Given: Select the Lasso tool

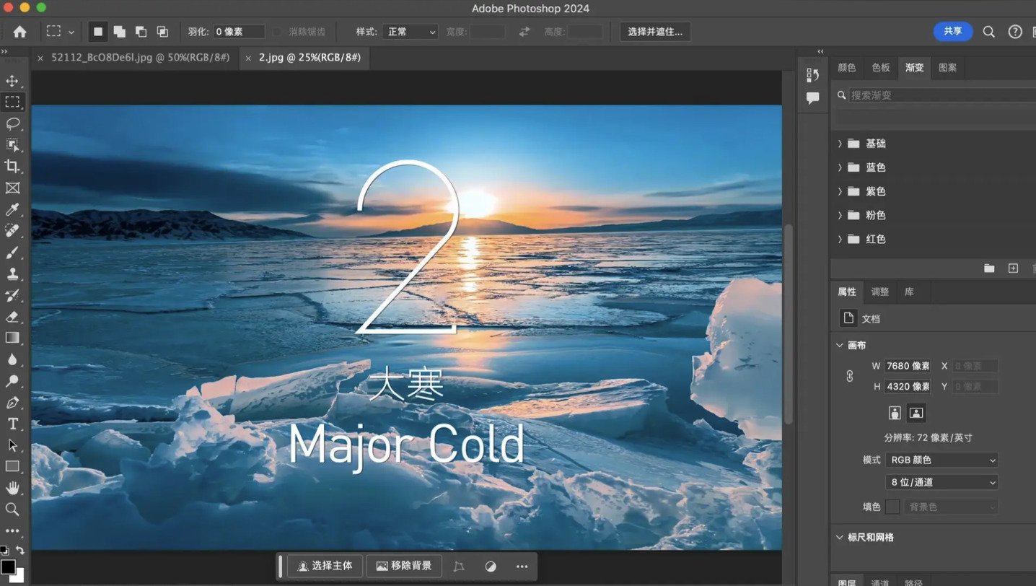Looking at the screenshot, I should [x=12, y=123].
